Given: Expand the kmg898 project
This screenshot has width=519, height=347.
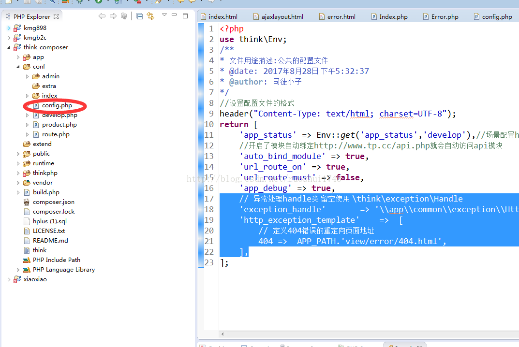Looking at the screenshot, I should click(x=9, y=28).
